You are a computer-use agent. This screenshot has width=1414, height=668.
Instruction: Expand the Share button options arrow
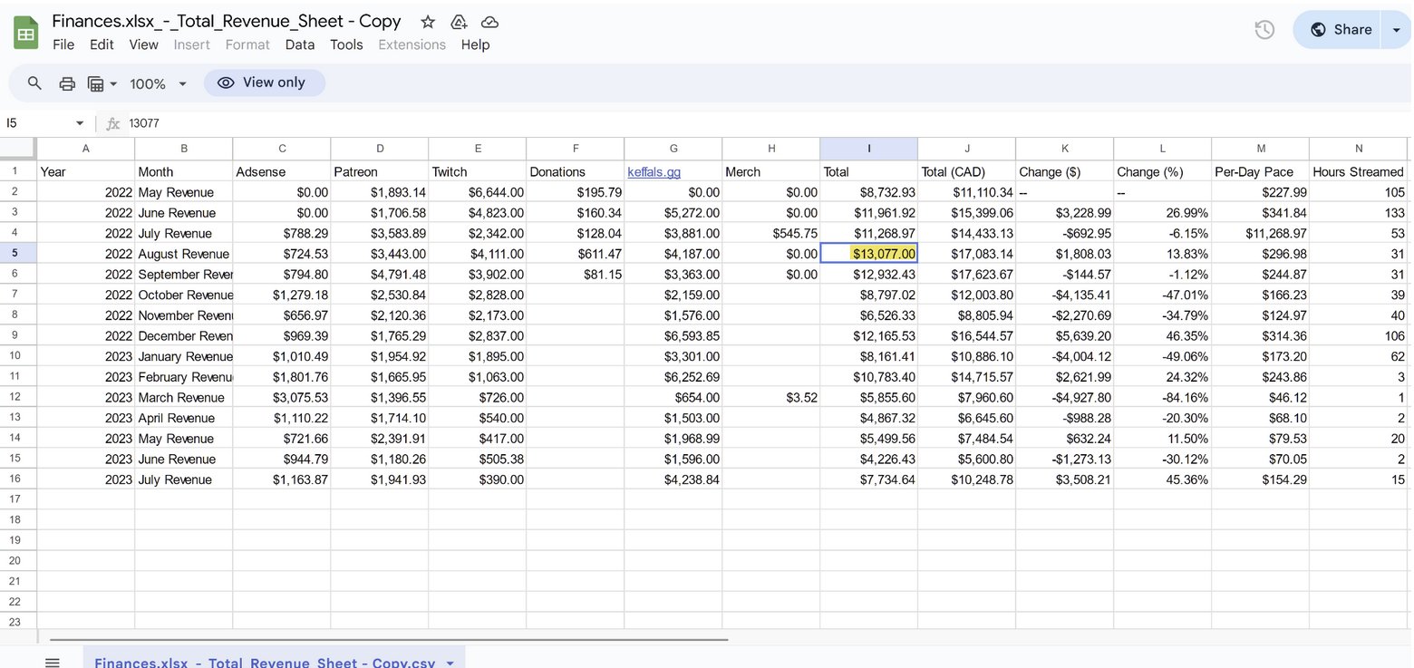(x=1396, y=30)
